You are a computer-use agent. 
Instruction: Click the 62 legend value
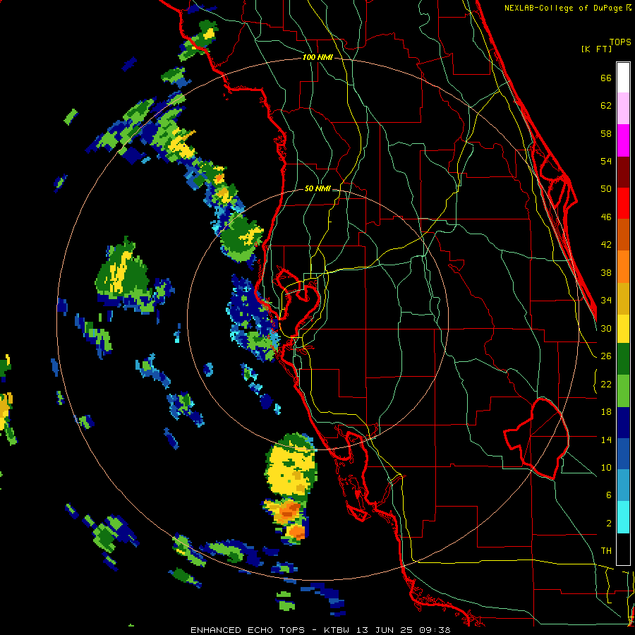point(606,106)
